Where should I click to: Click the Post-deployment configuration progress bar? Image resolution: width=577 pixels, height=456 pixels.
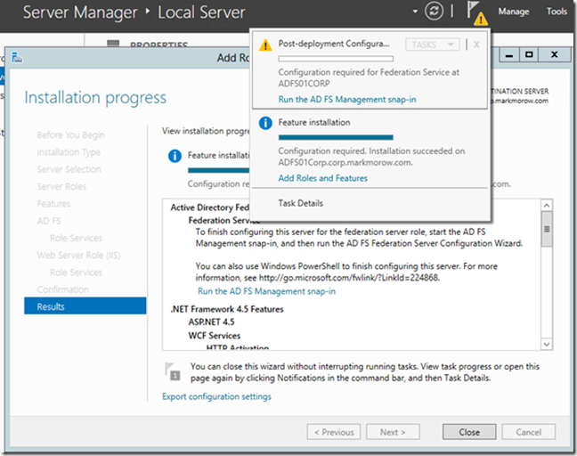(336, 59)
